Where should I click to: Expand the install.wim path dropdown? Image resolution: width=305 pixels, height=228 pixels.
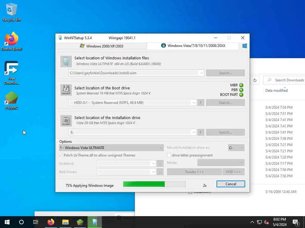tap(201, 73)
